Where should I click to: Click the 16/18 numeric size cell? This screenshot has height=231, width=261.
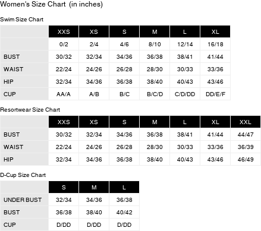[215, 44]
